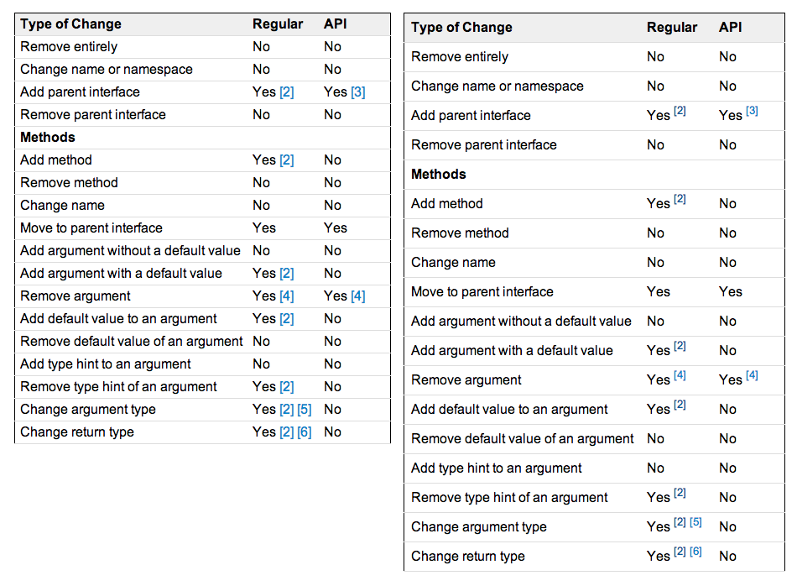The height and width of the screenshot is (586, 797).
Task: Open superscript footnote [3] for Add parent interface
Action: coord(752,111)
